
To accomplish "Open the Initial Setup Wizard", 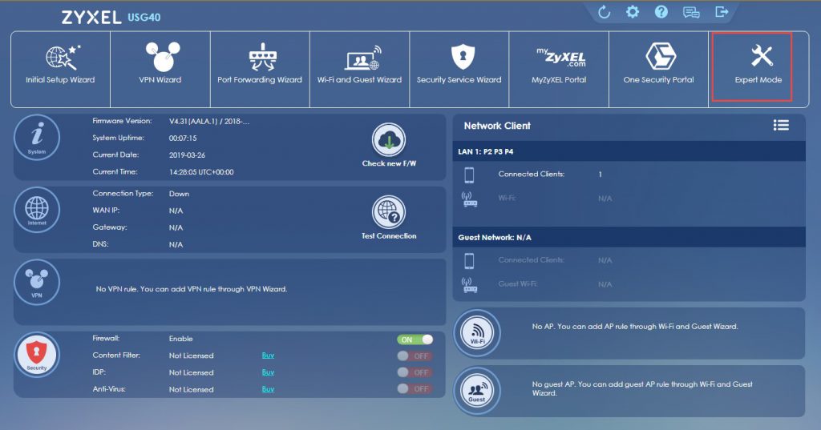I will [60, 69].
